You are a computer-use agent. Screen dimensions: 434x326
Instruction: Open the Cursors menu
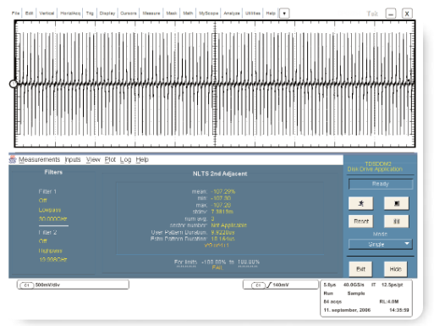(129, 14)
